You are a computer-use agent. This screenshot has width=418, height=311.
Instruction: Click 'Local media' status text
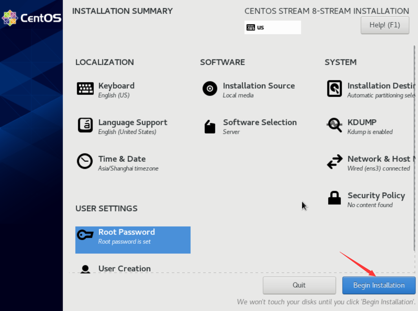click(238, 95)
